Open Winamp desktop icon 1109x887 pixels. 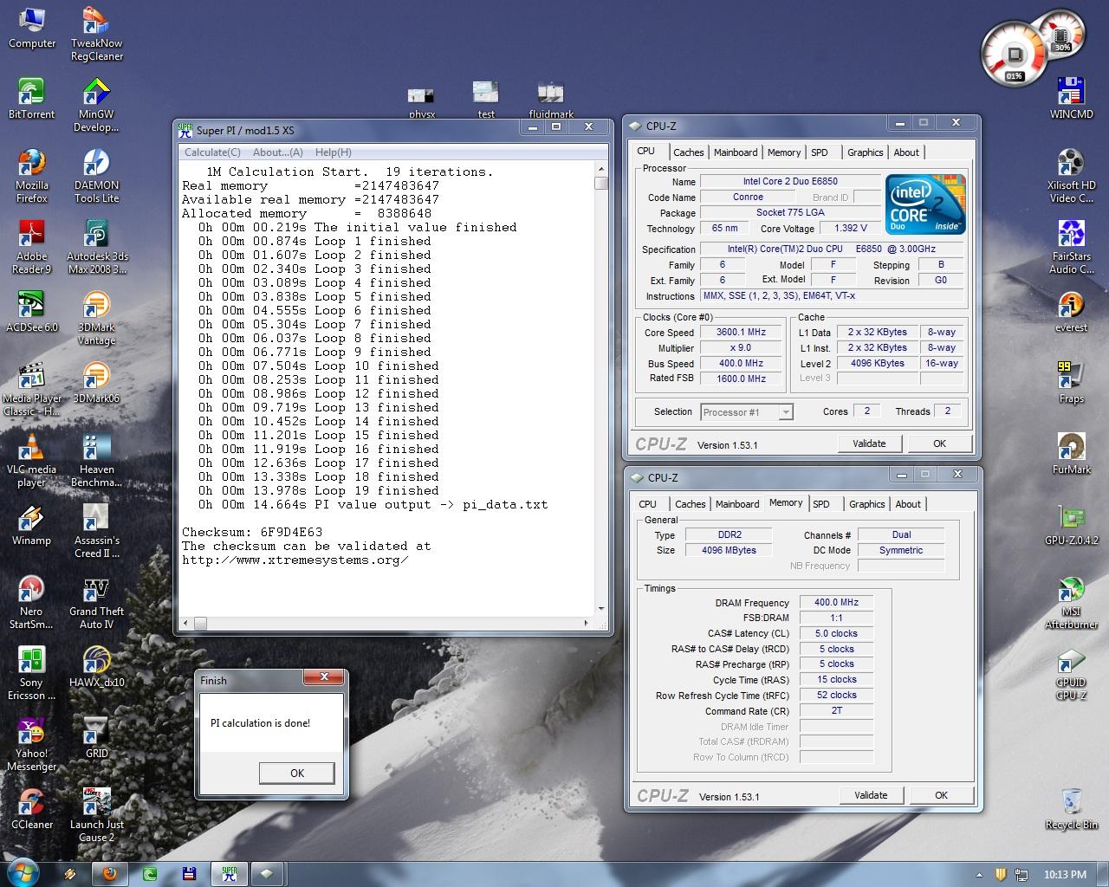click(32, 525)
